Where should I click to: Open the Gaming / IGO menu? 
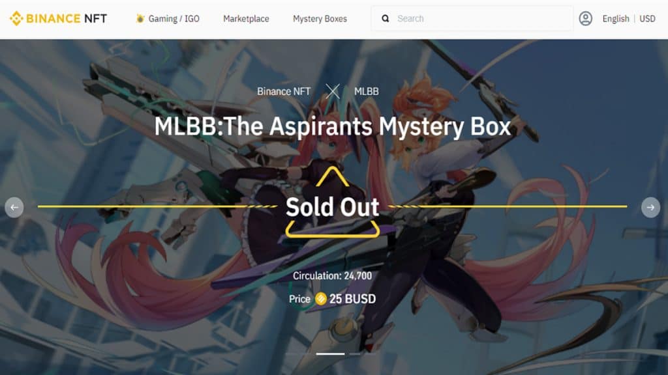[x=174, y=19]
